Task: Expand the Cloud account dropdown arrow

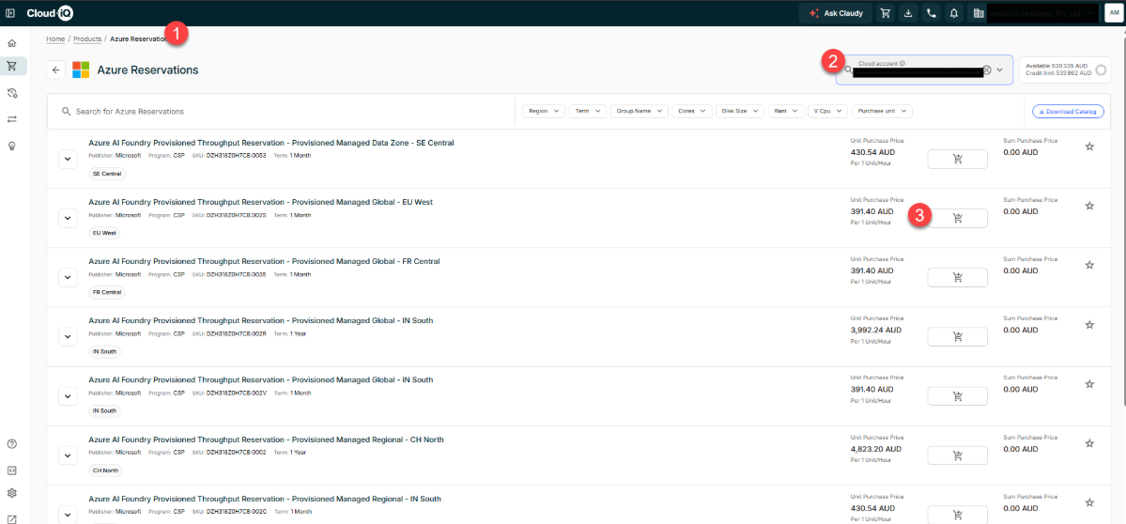Action: (x=999, y=69)
